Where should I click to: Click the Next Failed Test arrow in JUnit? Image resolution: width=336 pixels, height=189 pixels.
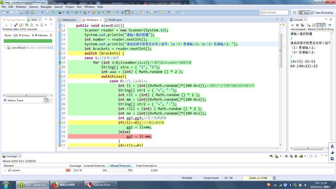coord(6,25)
